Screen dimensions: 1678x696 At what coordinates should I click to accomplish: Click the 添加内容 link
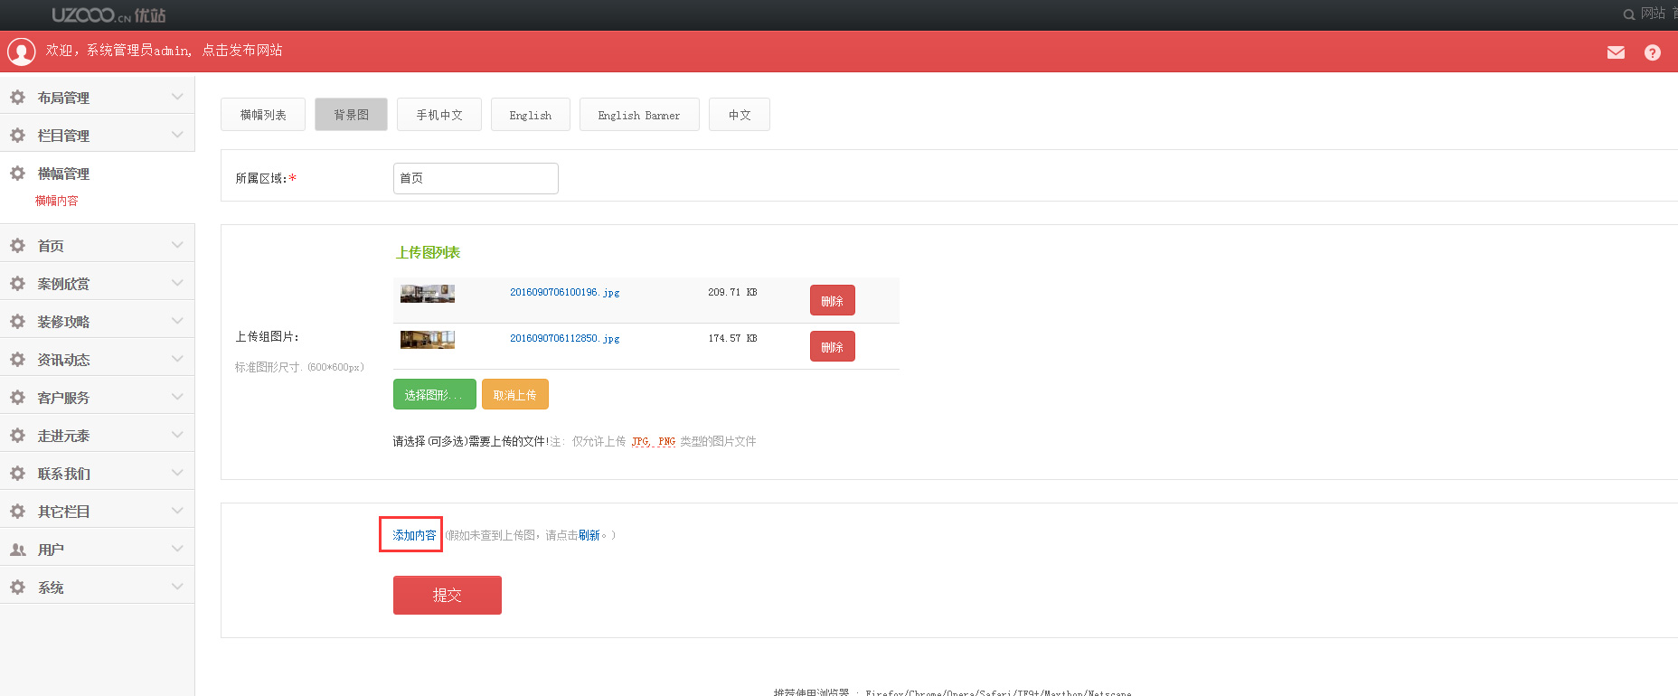413,535
